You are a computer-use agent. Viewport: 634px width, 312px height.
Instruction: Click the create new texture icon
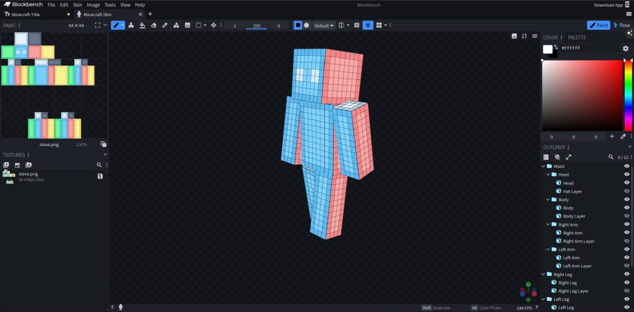pyautogui.click(x=6, y=165)
